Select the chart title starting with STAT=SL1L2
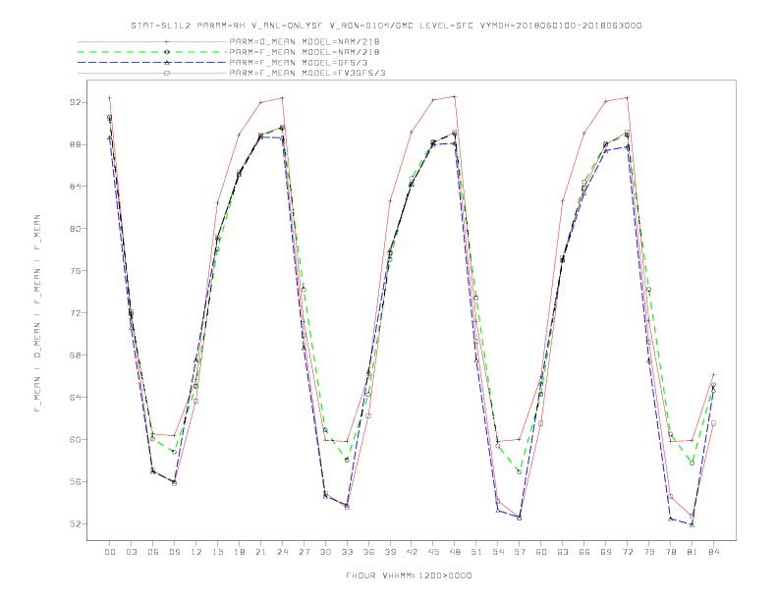Screen dimensions: 778x601 click(386, 26)
